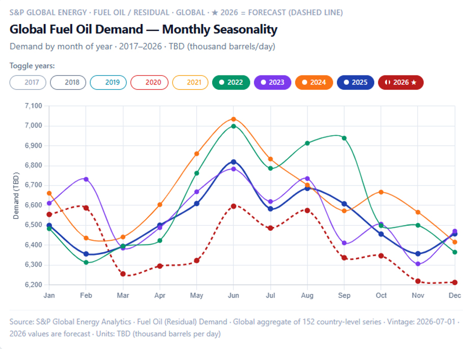Select the red 2026 December forecast marker

tap(455, 282)
